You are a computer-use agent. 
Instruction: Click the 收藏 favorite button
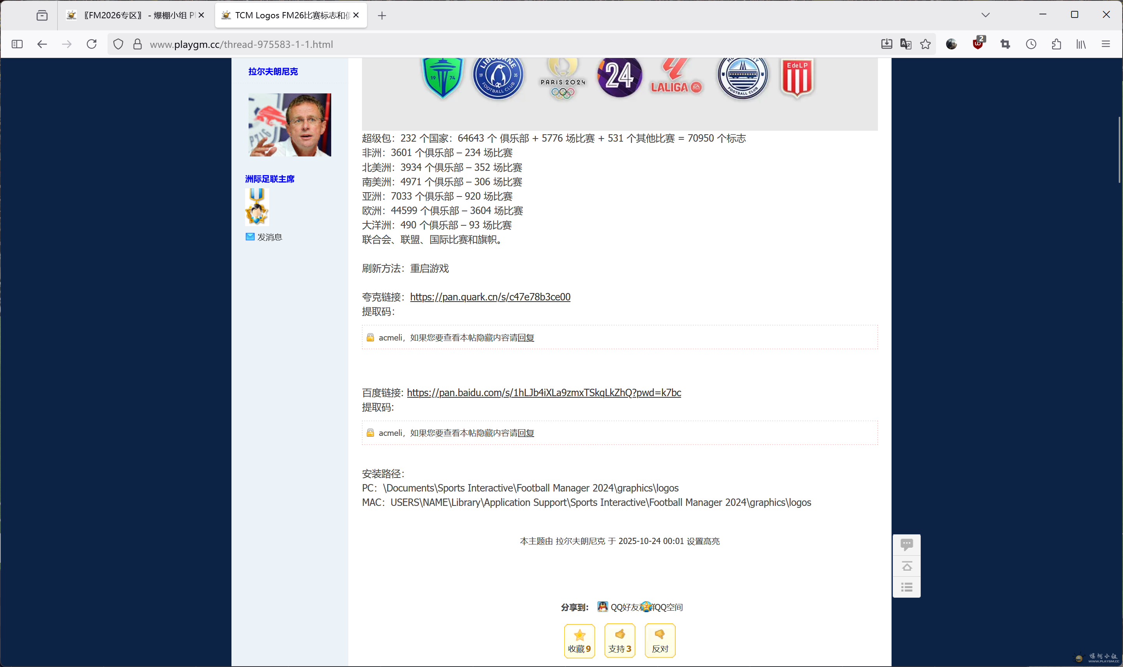[x=579, y=641]
